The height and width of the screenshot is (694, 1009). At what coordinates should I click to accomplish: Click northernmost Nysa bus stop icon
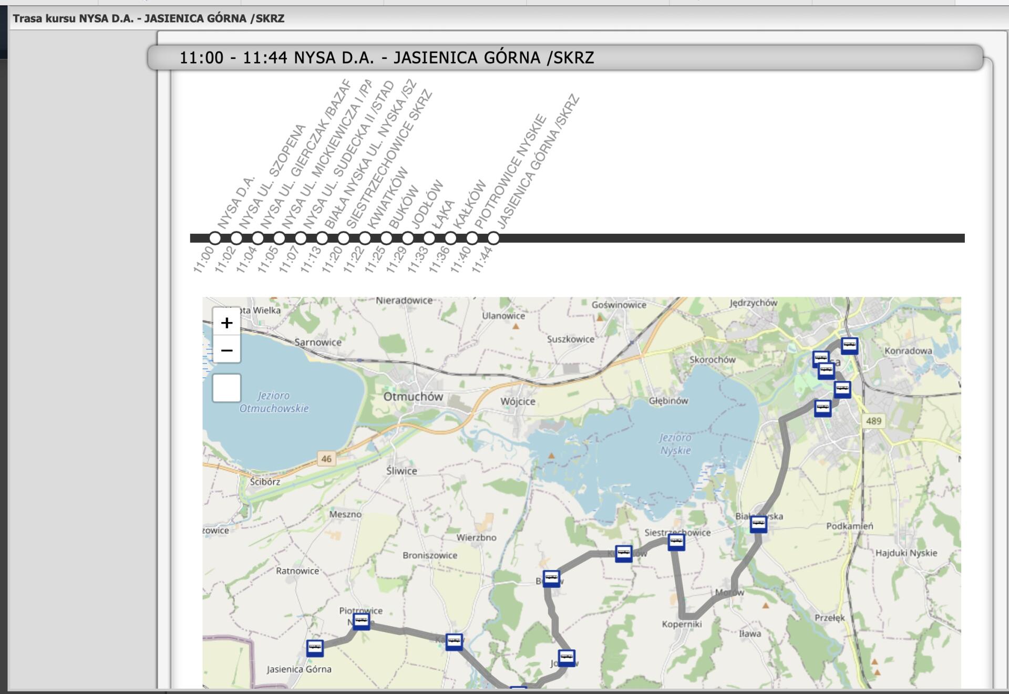[x=849, y=346]
